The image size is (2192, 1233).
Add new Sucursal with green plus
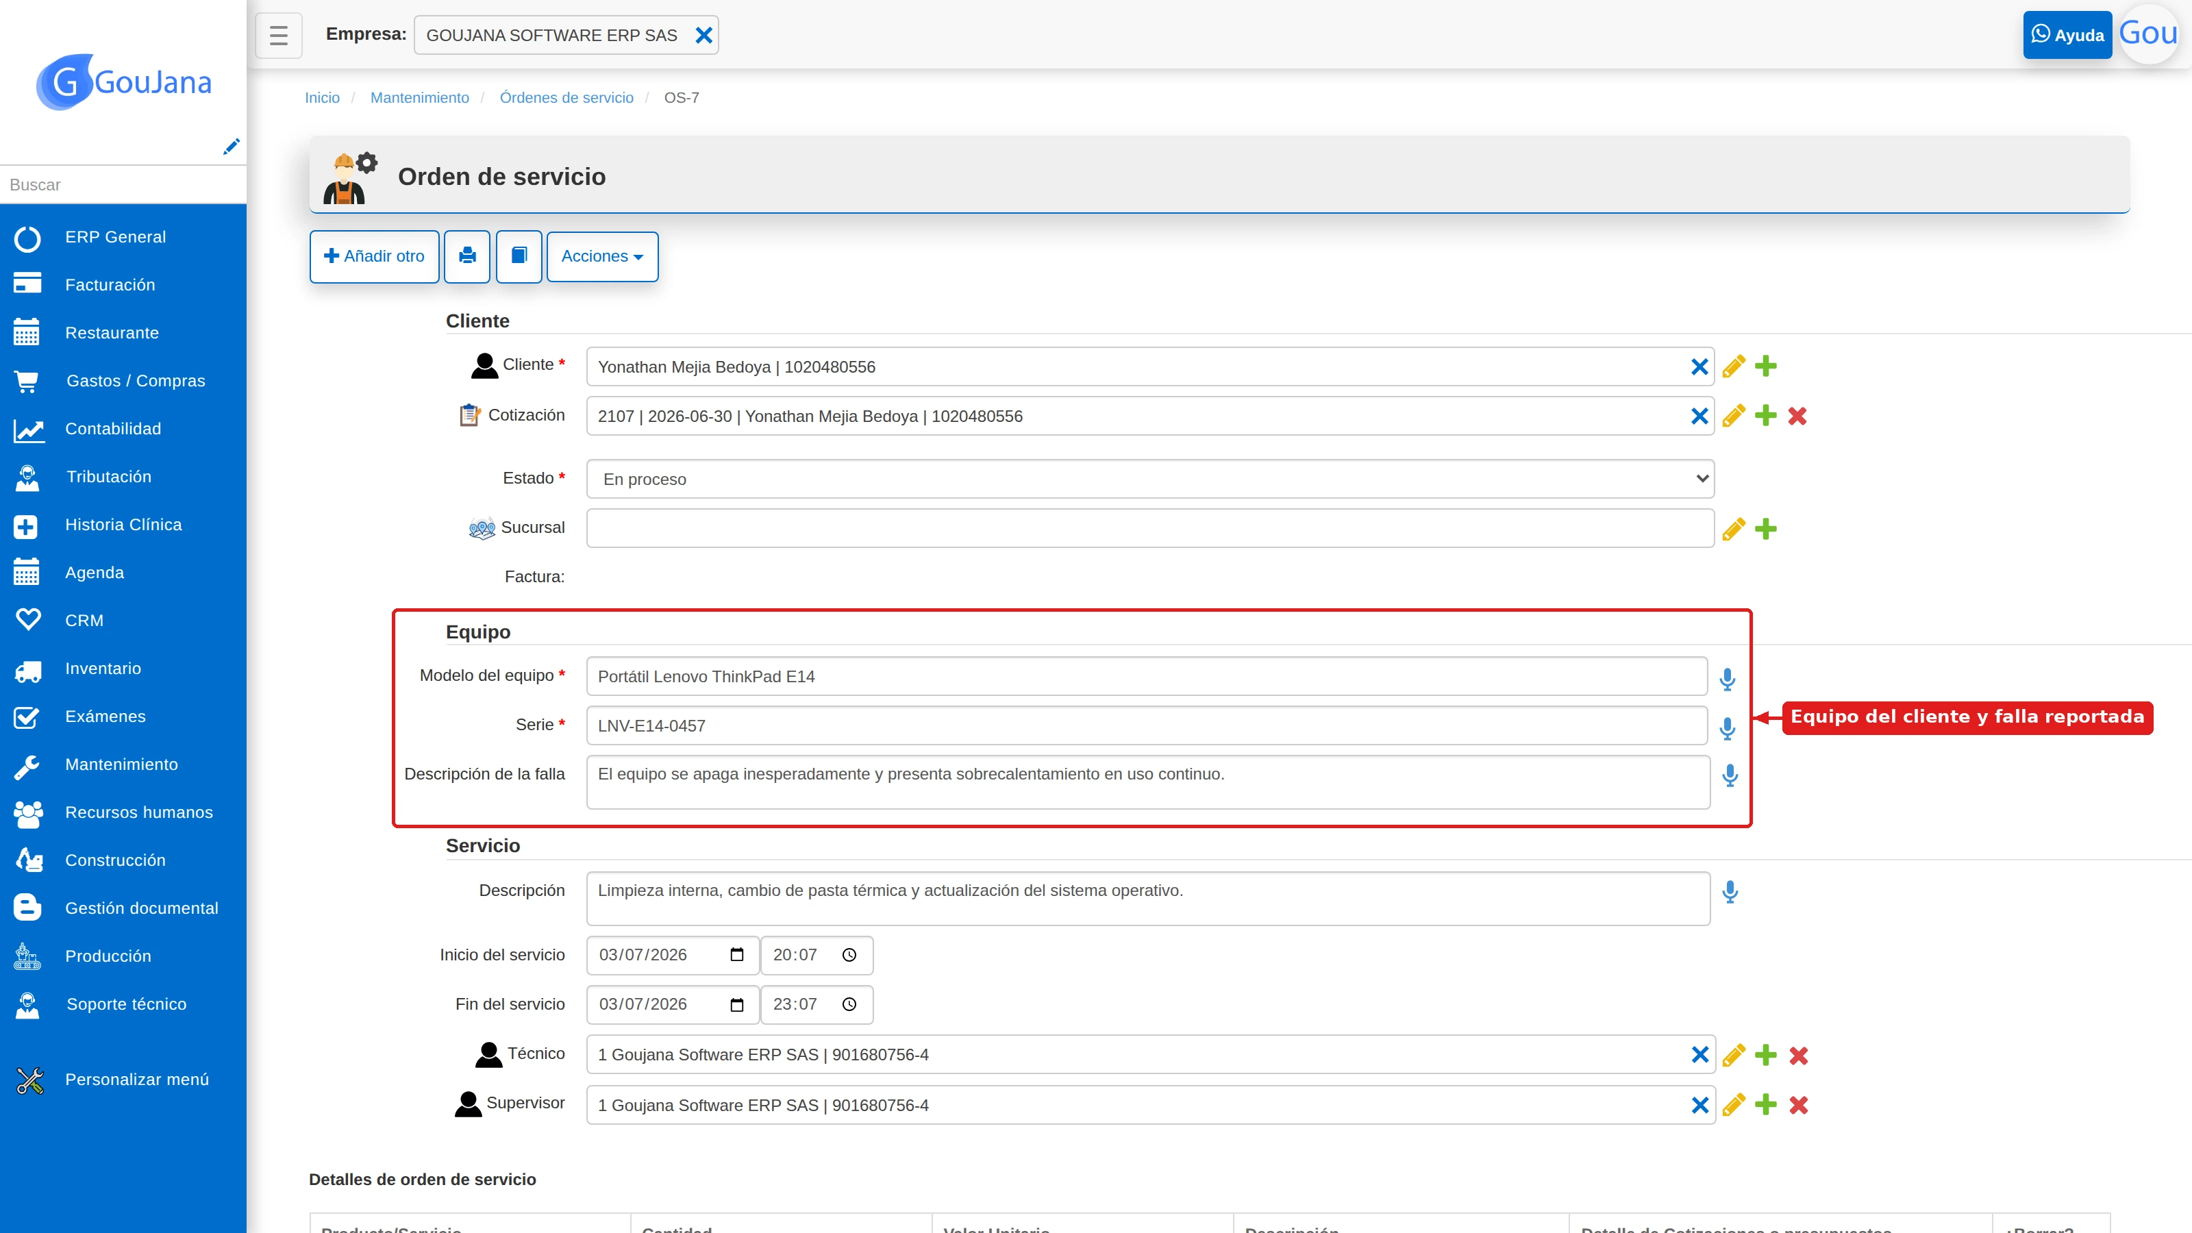[x=1766, y=528]
